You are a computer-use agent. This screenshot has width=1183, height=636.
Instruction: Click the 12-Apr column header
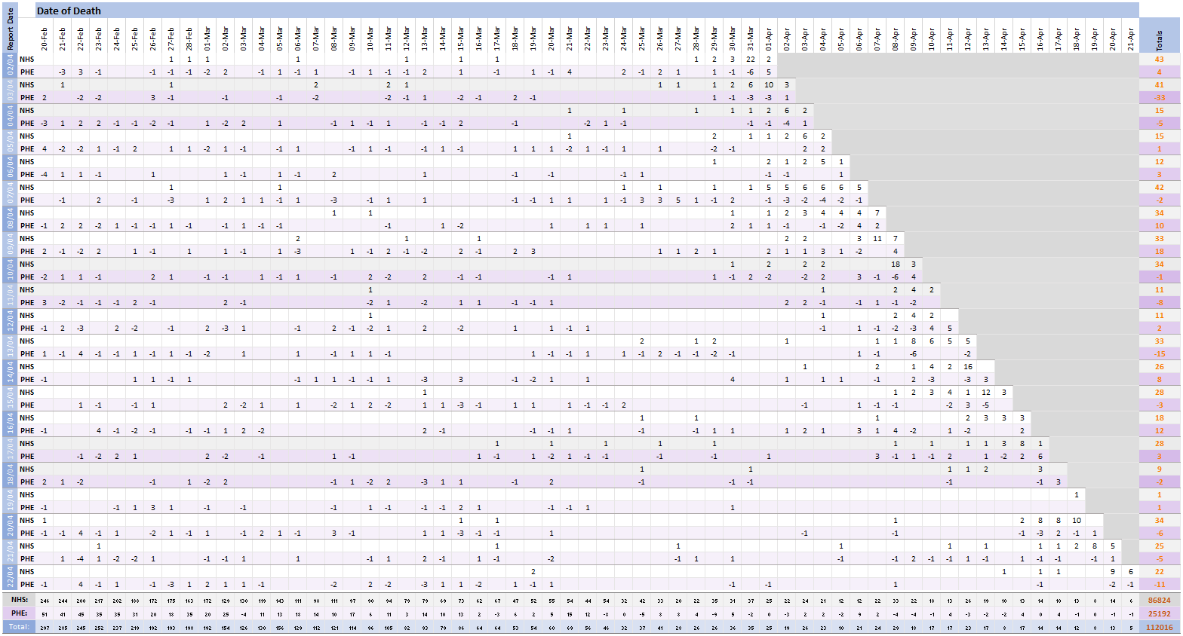pyautogui.click(x=968, y=40)
